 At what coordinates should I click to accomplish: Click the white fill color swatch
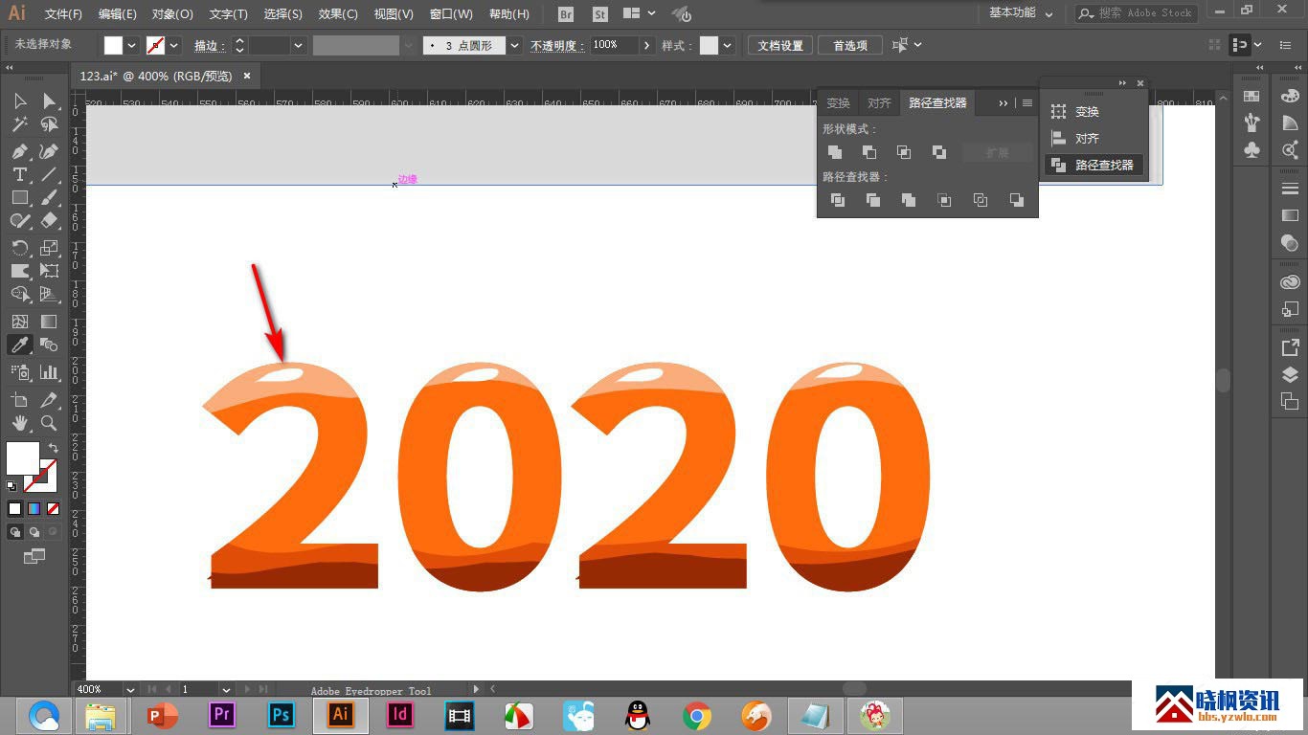[x=23, y=458]
